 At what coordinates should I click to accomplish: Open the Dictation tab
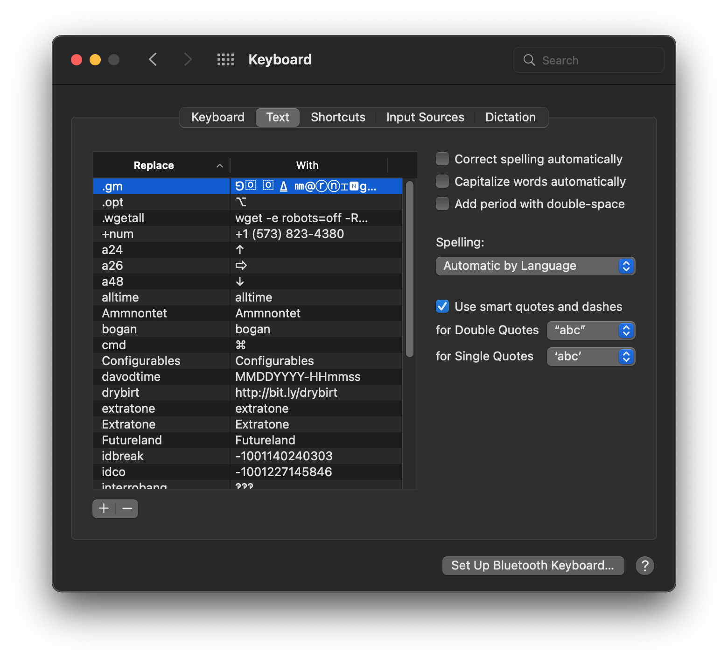511,117
